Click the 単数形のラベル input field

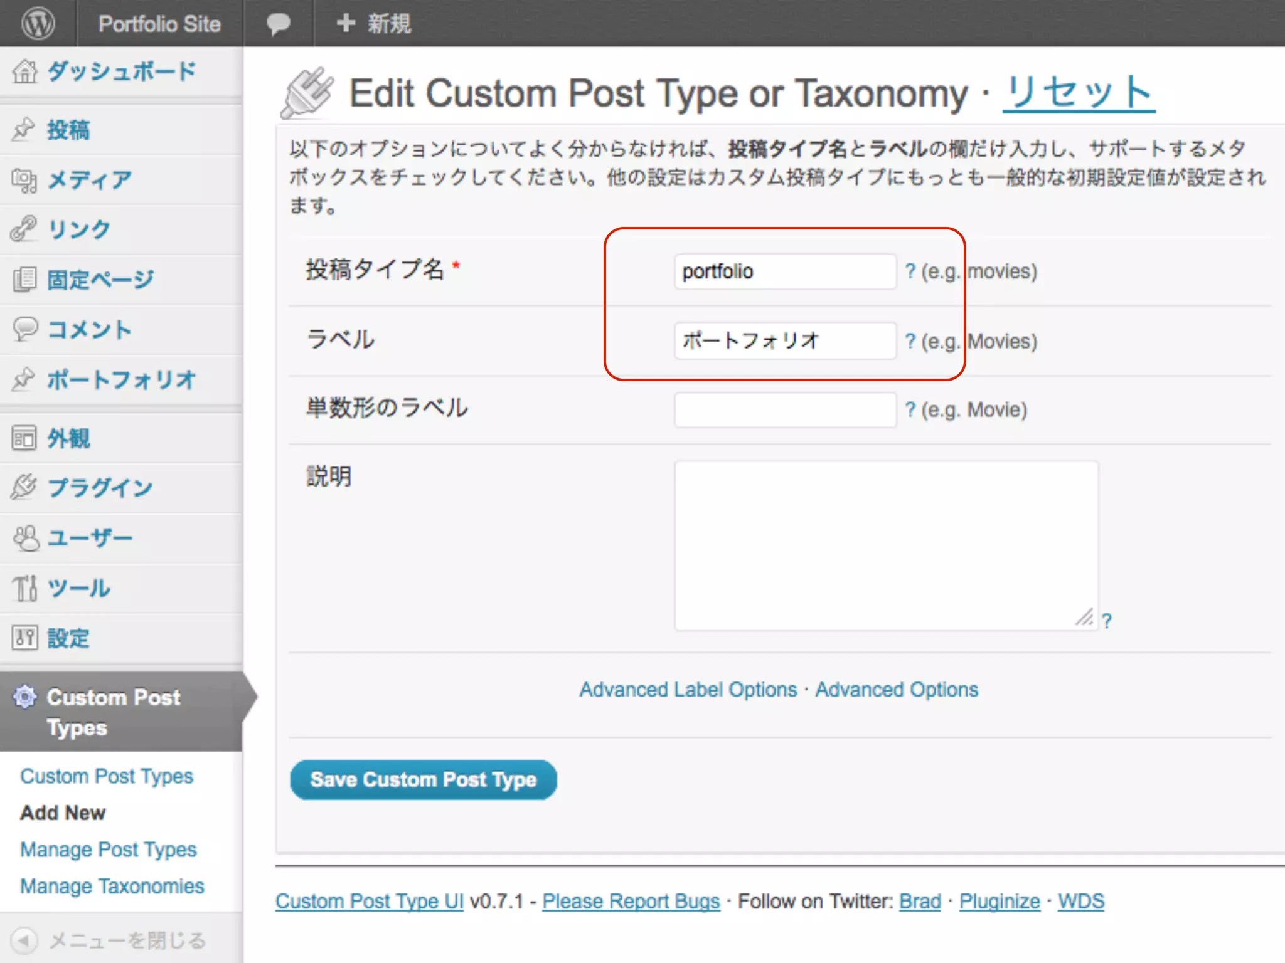click(784, 410)
